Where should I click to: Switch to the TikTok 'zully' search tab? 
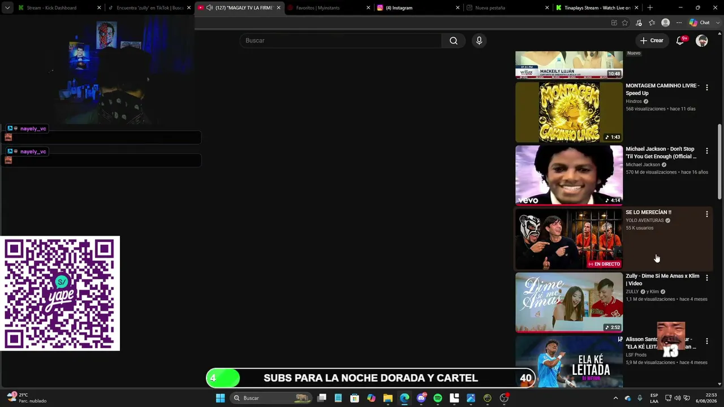click(149, 8)
